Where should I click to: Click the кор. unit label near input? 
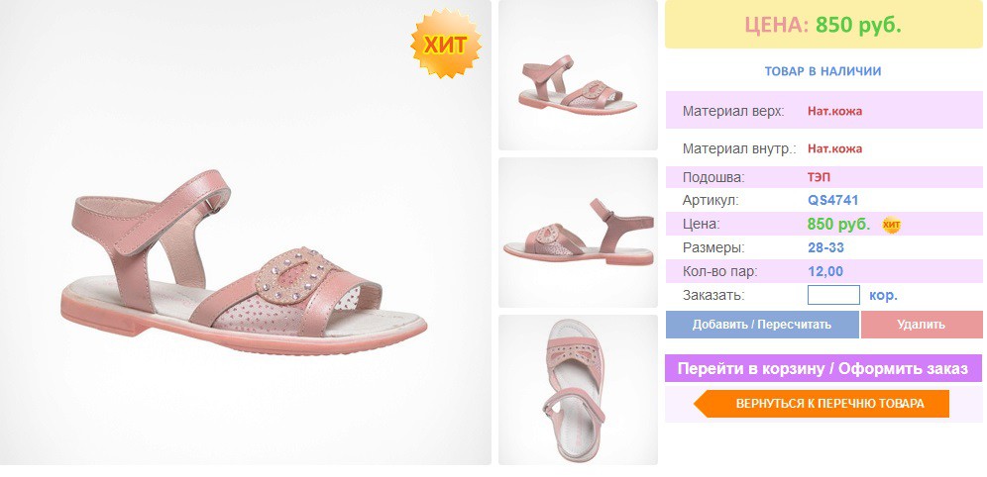tap(883, 295)
